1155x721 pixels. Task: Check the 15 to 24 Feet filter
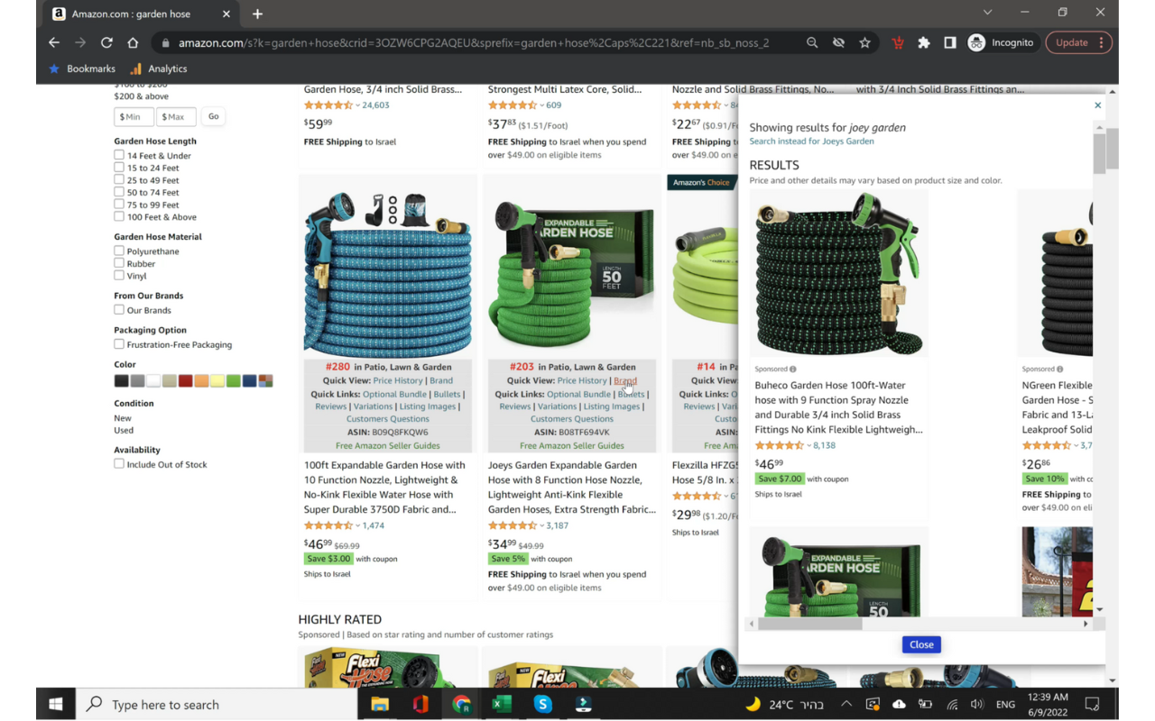(x=119, y=168)
